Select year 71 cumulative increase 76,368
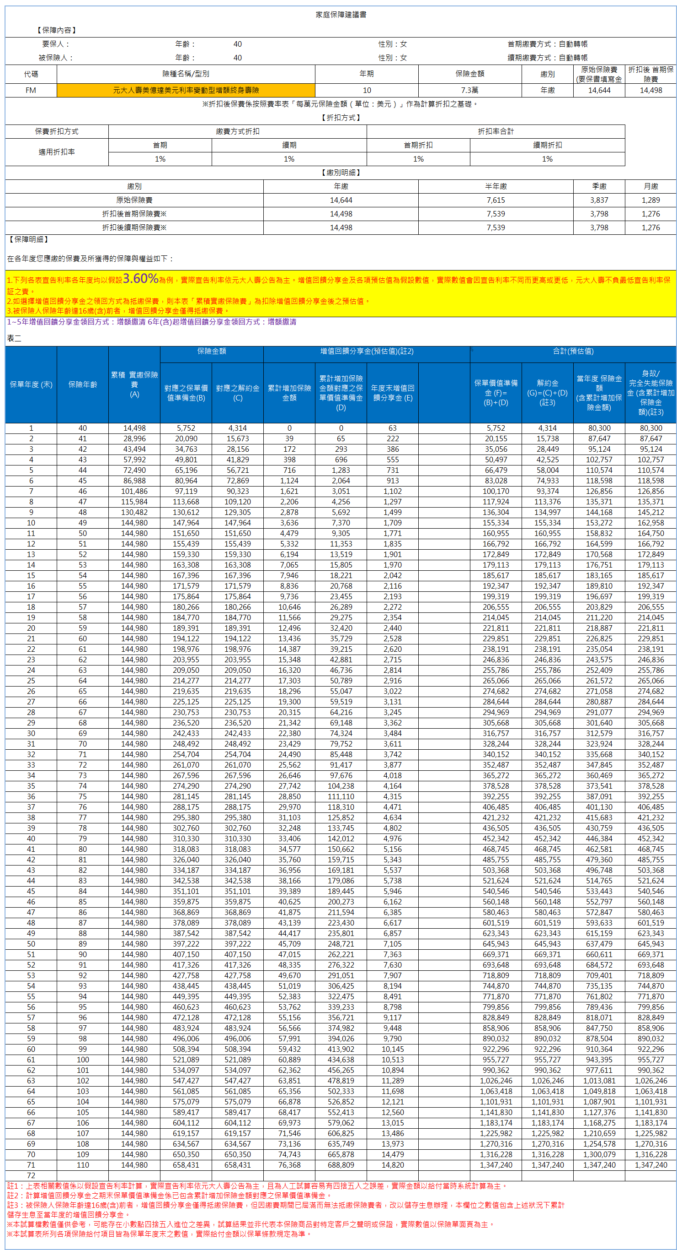This screenshot has height=1250, width=677. tap(289, 1165)
